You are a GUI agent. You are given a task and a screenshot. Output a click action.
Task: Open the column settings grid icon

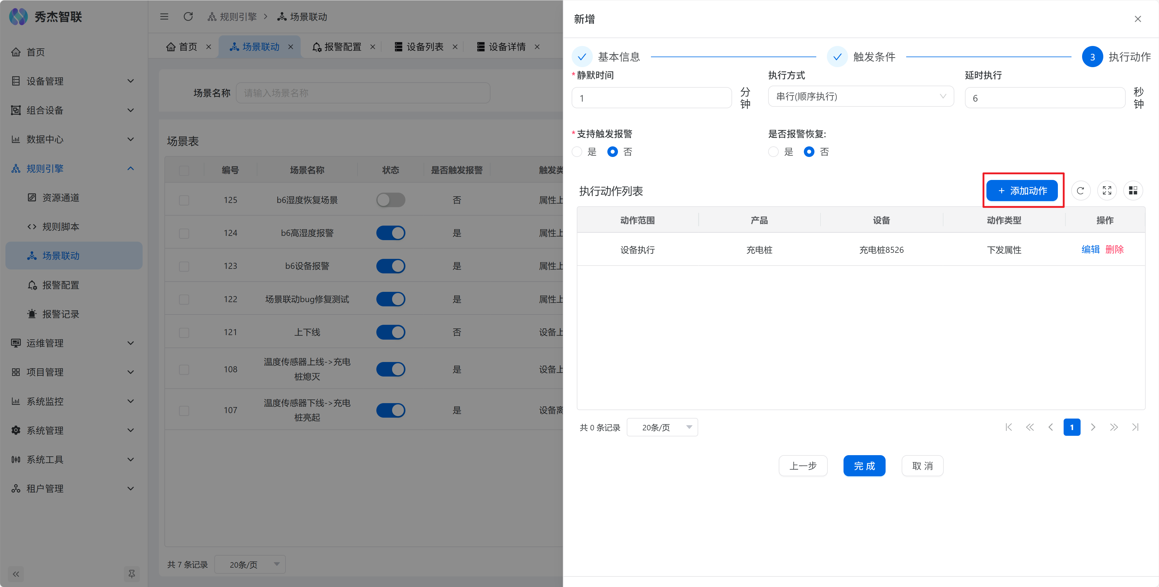[x=1133, y=191]
